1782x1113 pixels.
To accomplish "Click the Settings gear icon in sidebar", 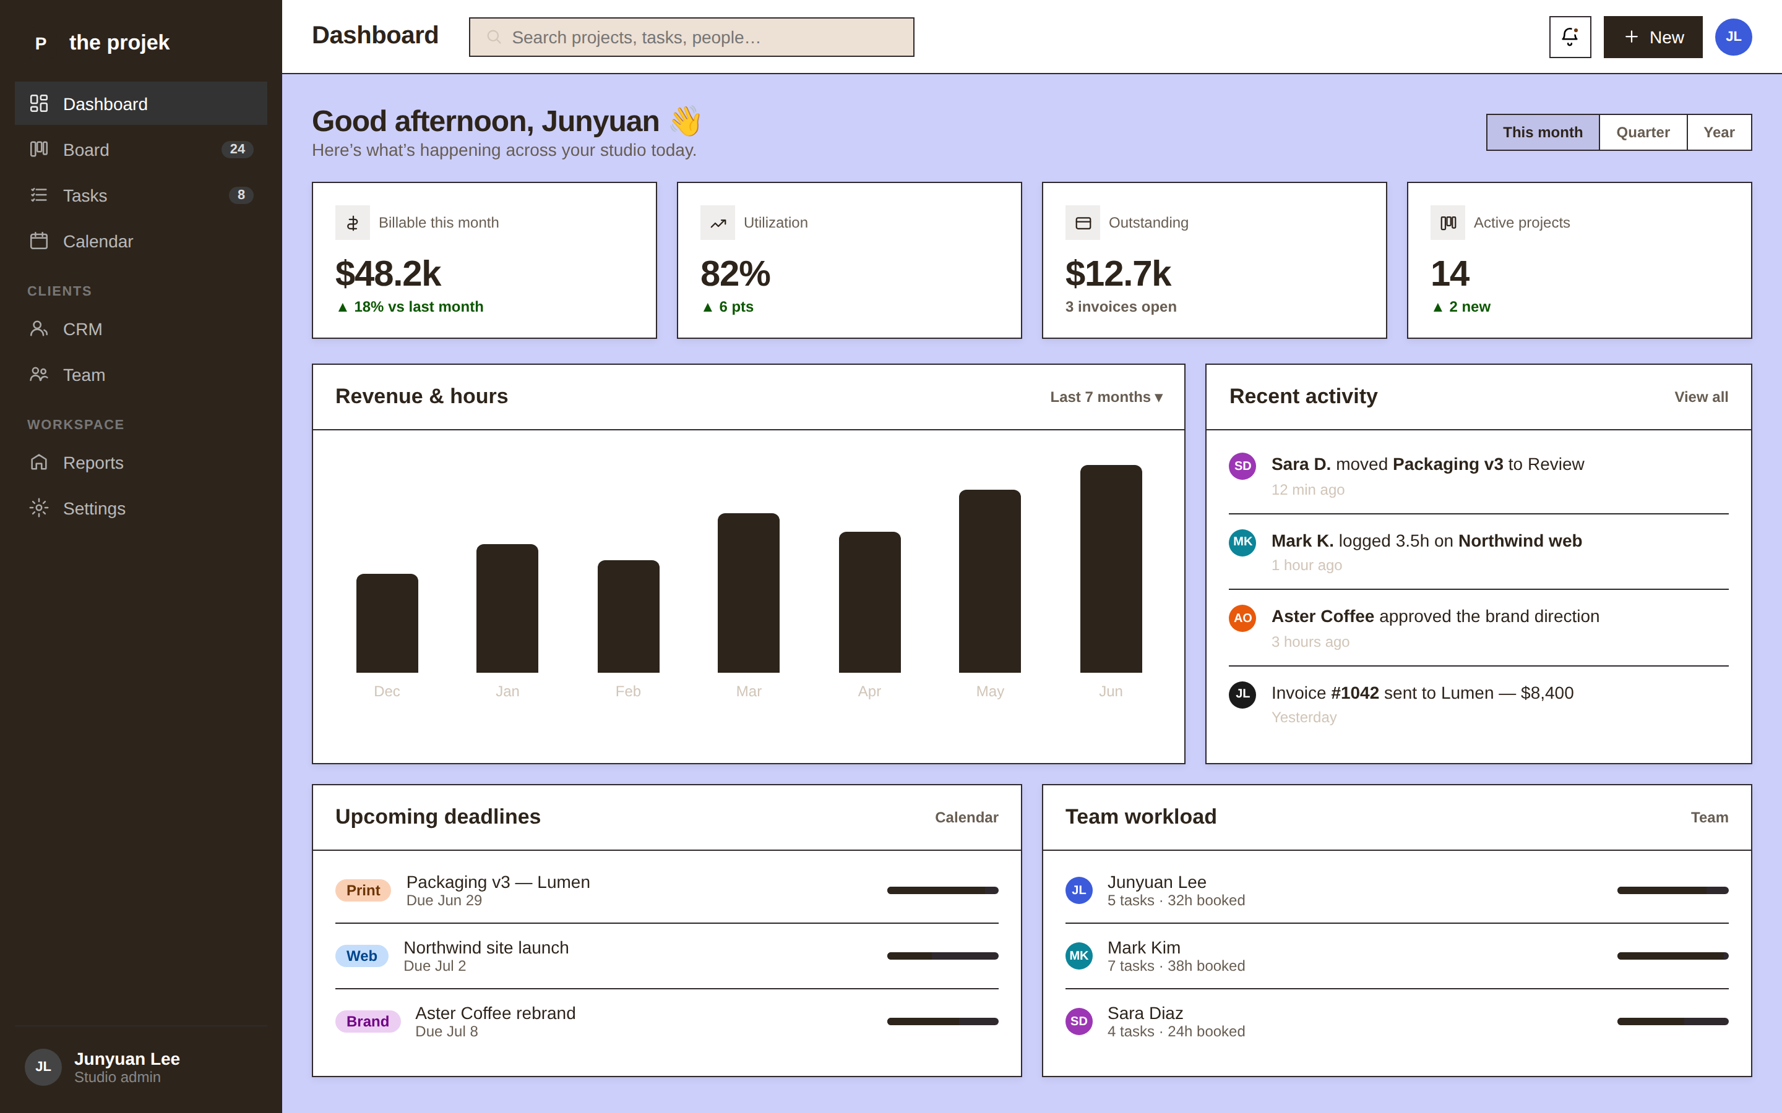I will [x=39, y=508].
